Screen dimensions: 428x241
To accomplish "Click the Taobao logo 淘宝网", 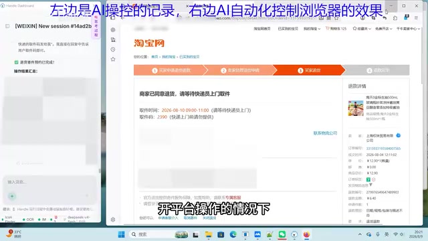I will pyautogui.click(x=149, y=43).
